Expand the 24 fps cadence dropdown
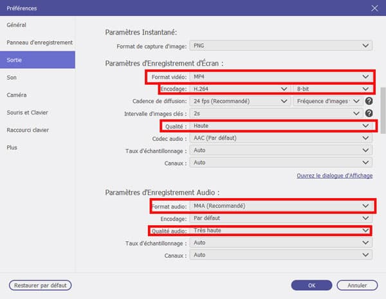The width and height of the screenshot is (386, 299). [239, 101]
